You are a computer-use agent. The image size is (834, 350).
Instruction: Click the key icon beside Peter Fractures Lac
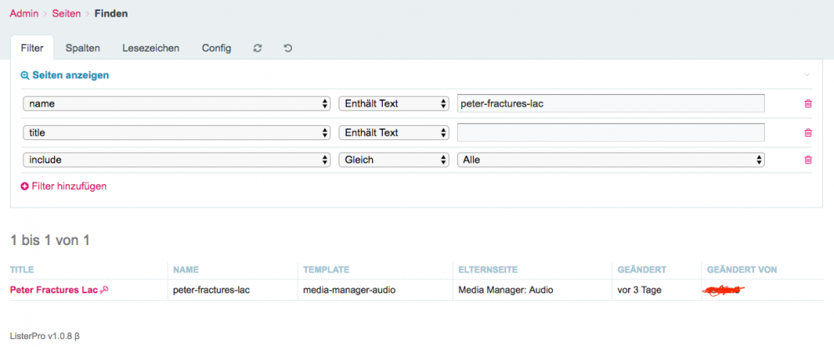click(104, 290)
